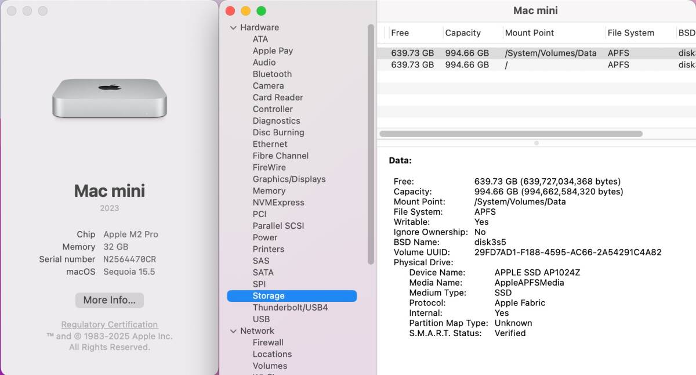Select Diagnostics in the Hardware list

276,121
